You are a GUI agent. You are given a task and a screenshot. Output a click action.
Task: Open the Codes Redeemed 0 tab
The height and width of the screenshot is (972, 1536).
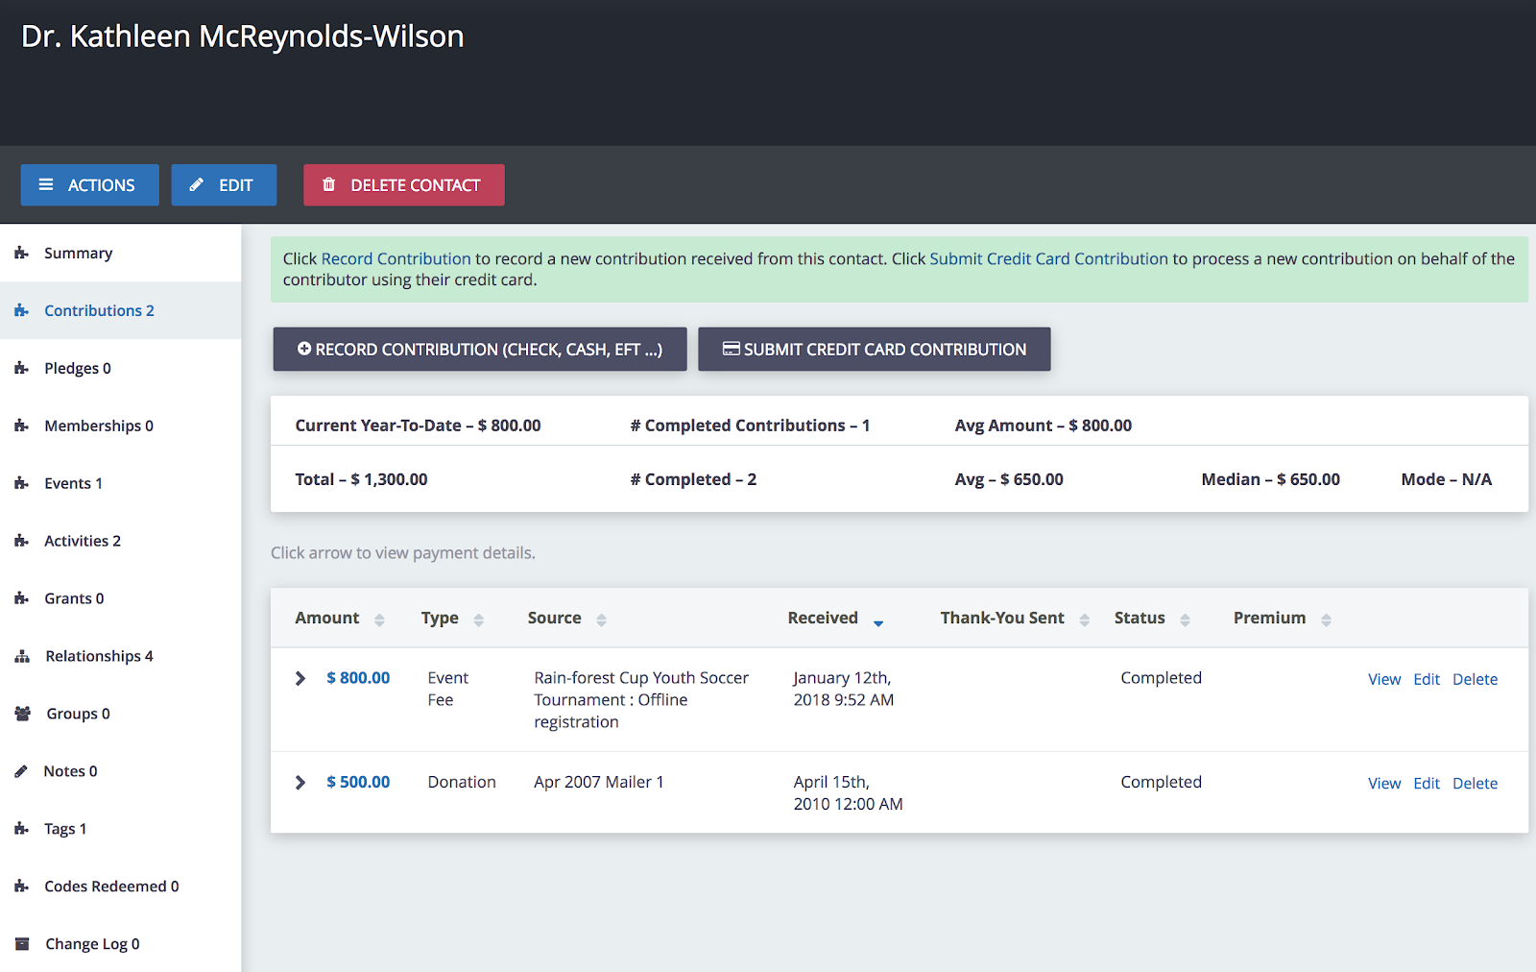coord(121,887)
